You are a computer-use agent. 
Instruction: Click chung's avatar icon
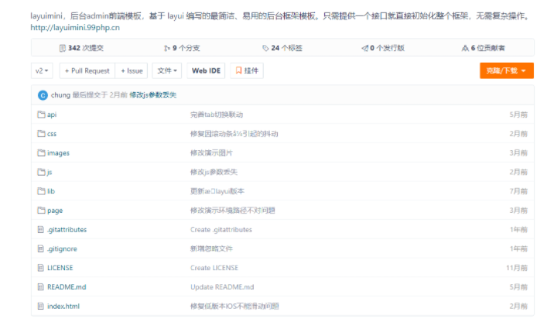pyautogui.click(x=43, y=95)
